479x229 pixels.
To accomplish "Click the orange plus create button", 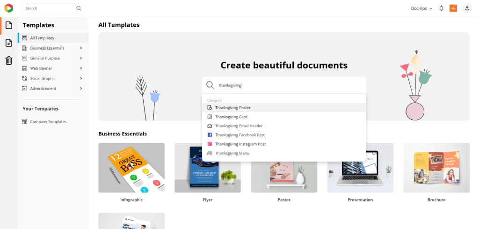I will (453, 8).
